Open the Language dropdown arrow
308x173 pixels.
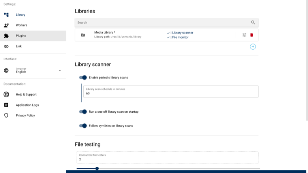(x=60, y=71)
